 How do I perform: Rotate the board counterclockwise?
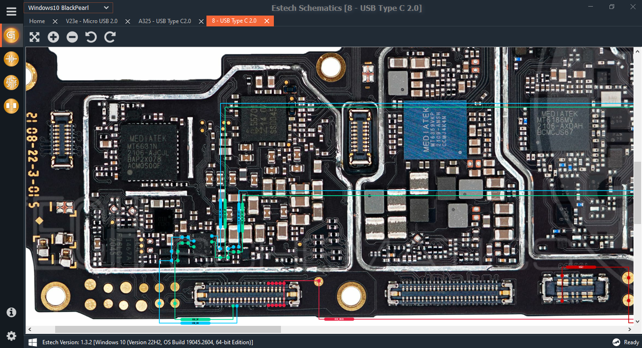click(91, 37)
